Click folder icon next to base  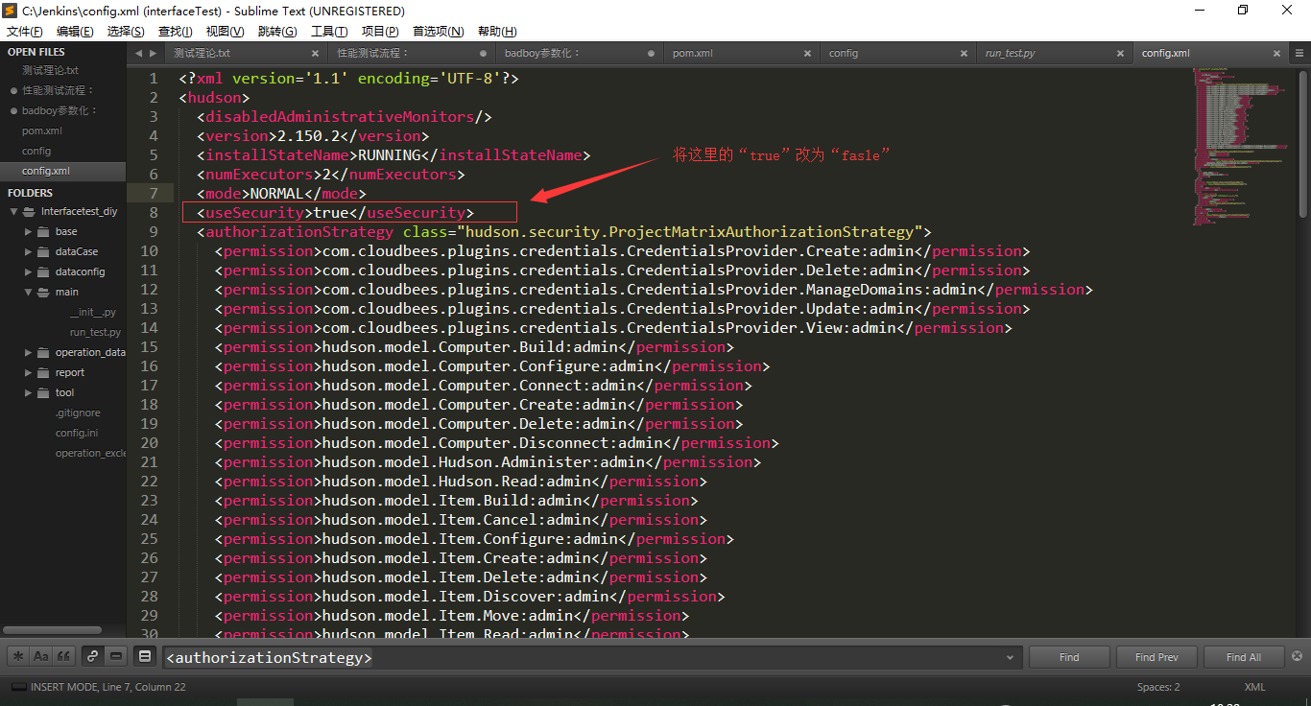click(x=43, y=231)
